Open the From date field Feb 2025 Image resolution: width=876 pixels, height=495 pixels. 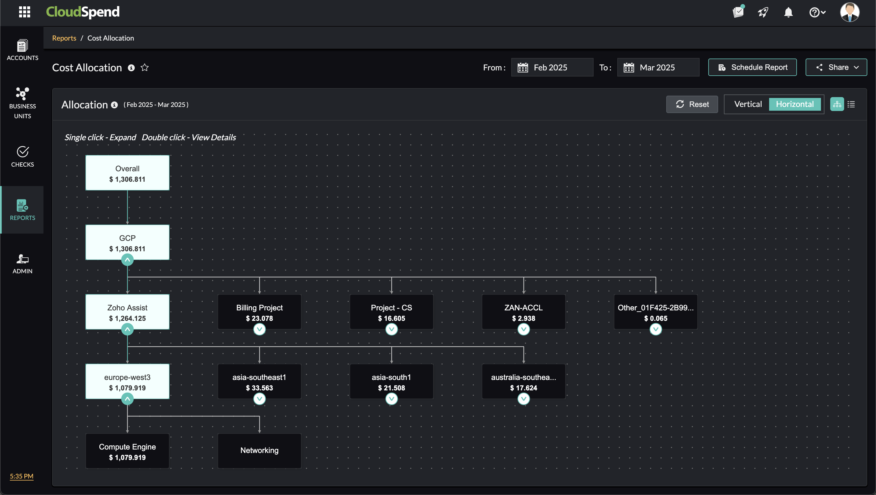click(x=552, y=67)
